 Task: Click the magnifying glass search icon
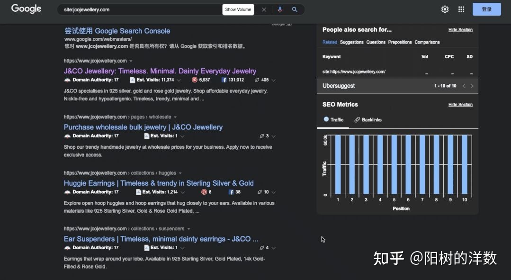pyautogui.click(x=295, y=9)
